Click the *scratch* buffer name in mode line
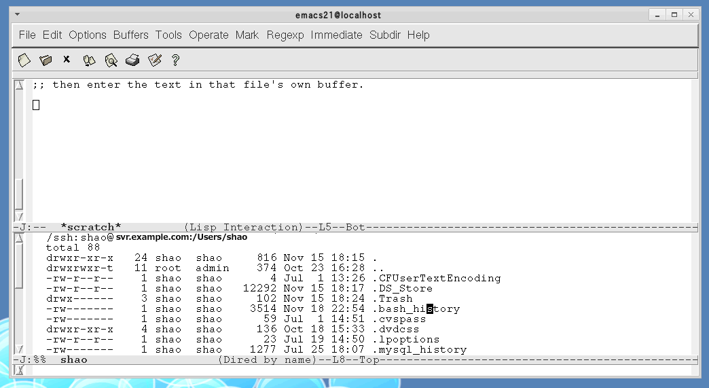The width and height of the screenshot is (709, 388). pos(91,226)
